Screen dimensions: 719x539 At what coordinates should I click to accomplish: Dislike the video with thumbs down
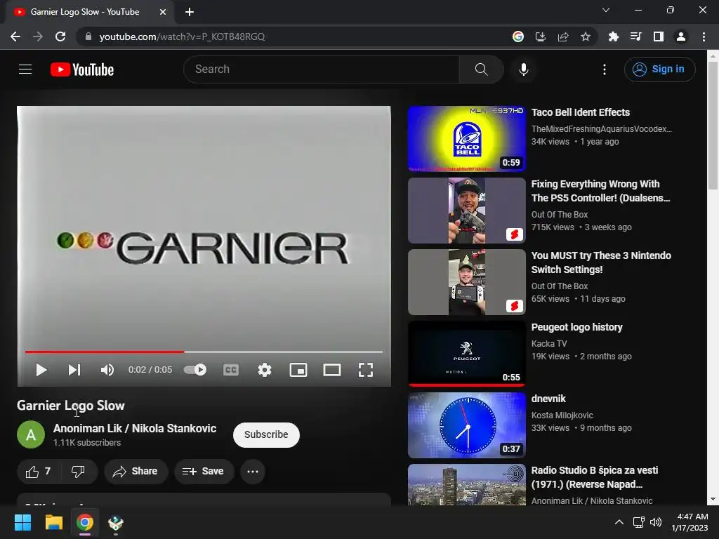click(x=78, y=471)
